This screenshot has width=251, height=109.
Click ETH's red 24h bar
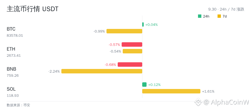pyautogui.click(x=132, y=44)
